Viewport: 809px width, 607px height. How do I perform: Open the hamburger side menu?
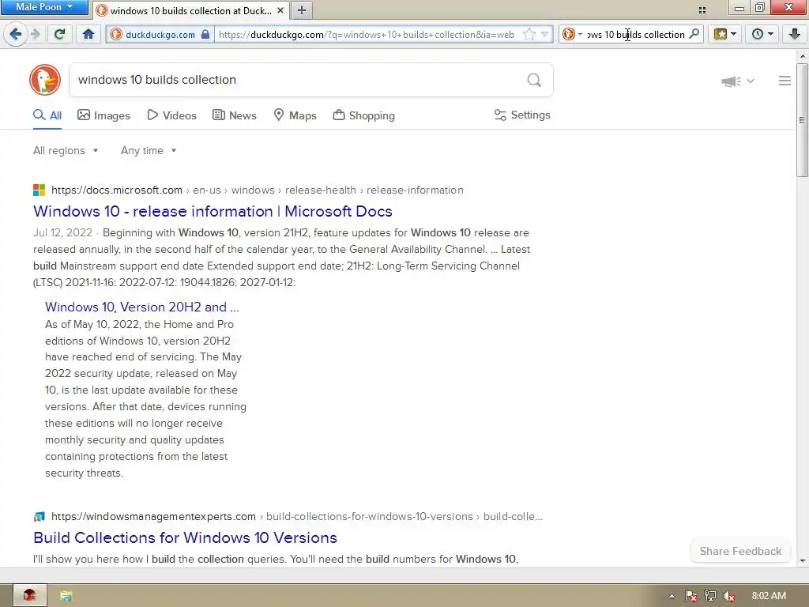pyautogui.click(x=785, y=81)
